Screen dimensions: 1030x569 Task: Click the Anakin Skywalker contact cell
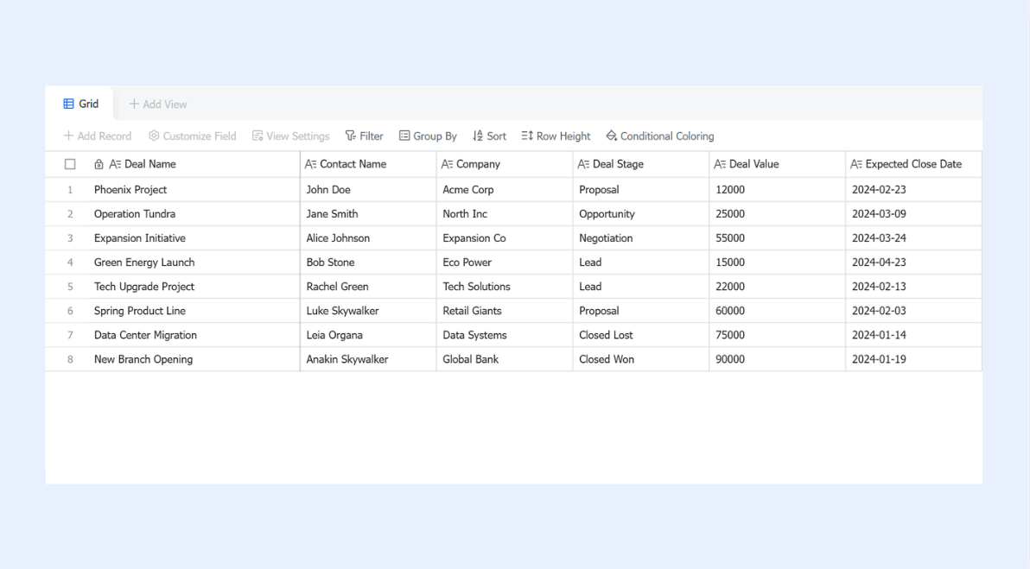pos(368,360)
